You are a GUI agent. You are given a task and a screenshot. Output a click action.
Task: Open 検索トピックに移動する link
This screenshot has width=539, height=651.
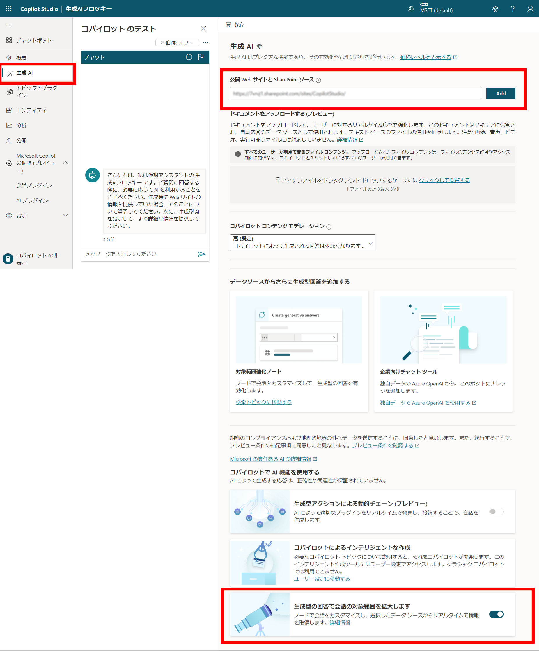(x=264, y=402)
